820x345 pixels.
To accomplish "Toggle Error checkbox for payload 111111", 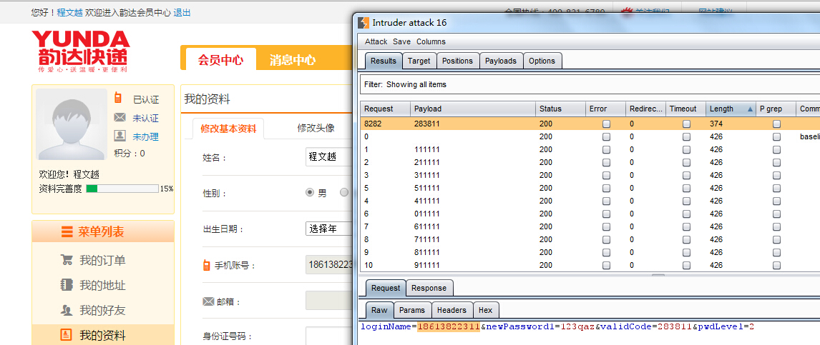I will [606, 149].
